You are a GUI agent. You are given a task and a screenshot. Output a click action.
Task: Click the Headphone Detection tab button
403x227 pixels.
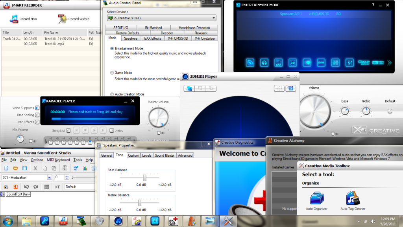[x=194, y=28]
